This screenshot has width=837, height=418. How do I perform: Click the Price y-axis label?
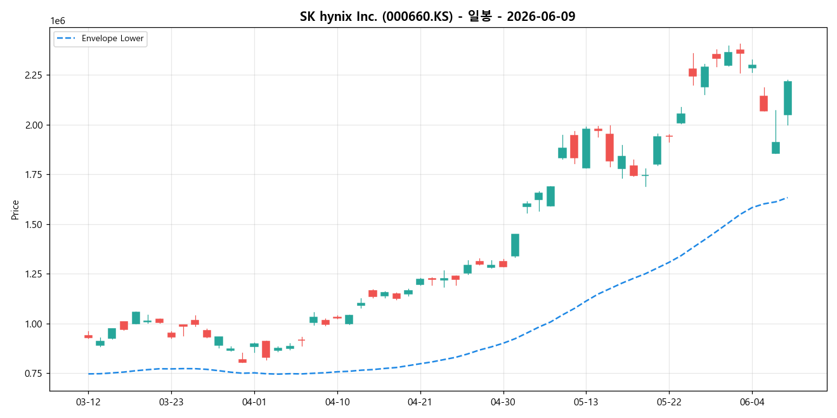pos(15,210)
